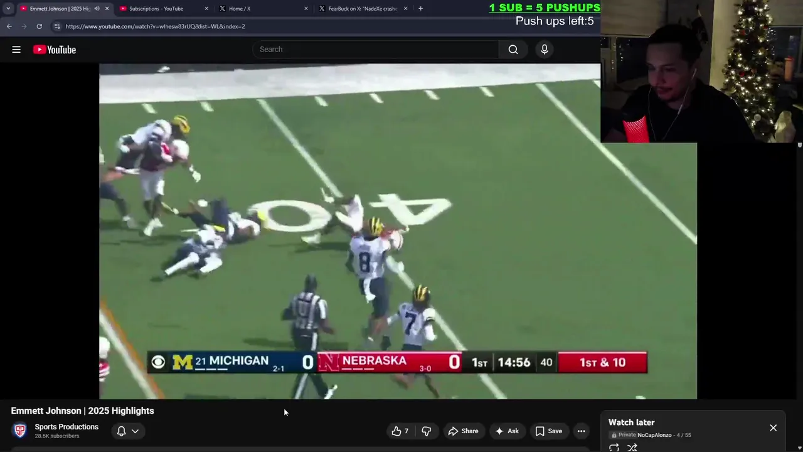Image resolution: width=803 pixels, height=452 pixels.
Task: Open the Sports Productions channel avatar
Action: pyautogui.click(x=20, y=431)
